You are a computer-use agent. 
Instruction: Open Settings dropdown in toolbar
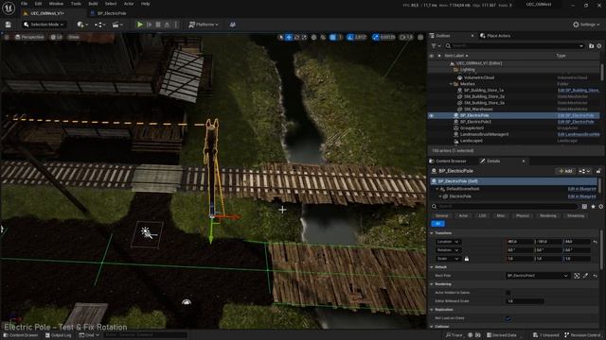click(586, 25)
